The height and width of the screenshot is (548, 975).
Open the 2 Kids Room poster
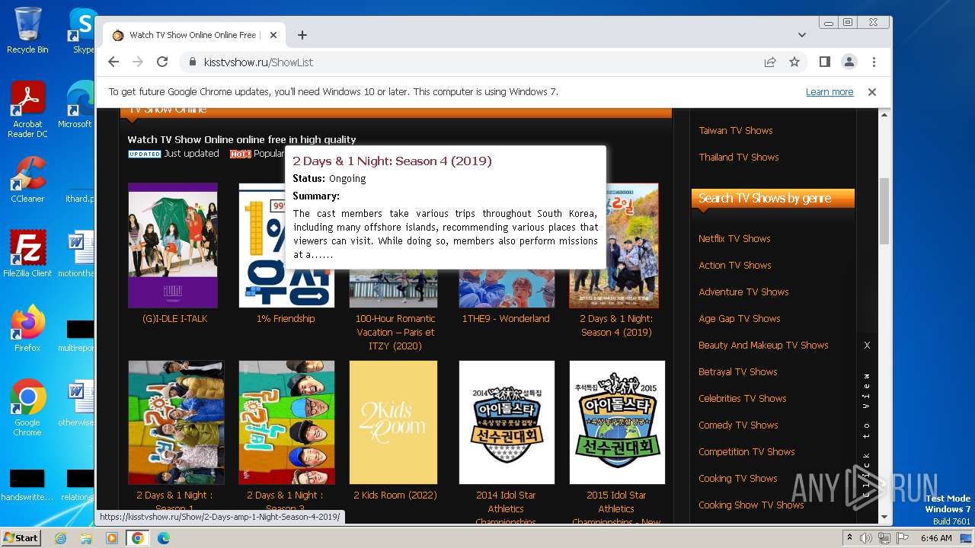pos(393,422)
